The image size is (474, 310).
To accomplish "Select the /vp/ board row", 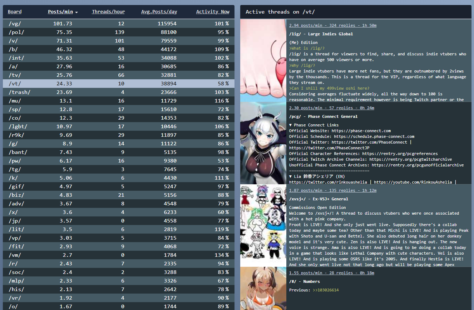I will click(x=119, y=238).
